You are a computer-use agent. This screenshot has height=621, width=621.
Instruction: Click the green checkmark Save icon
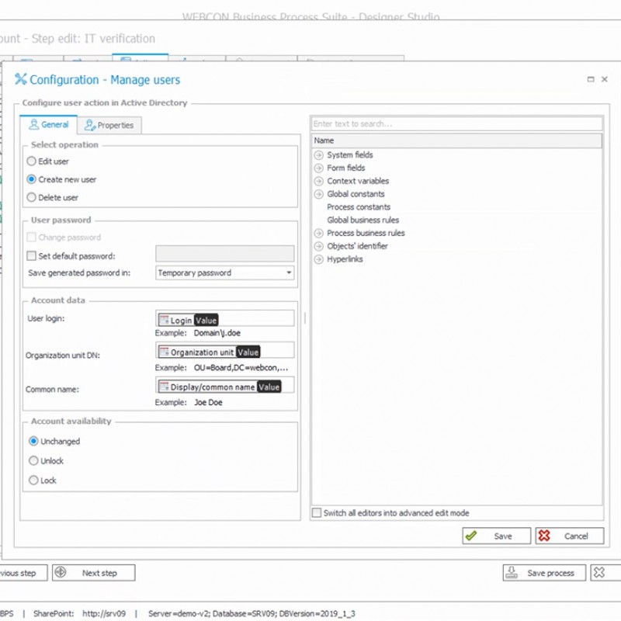pos(470,536)
